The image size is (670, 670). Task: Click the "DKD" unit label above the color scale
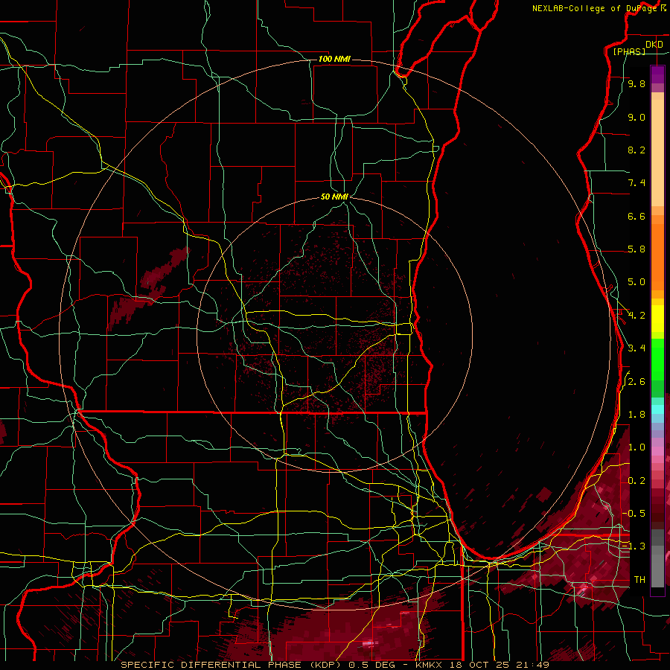click(654, 45)
